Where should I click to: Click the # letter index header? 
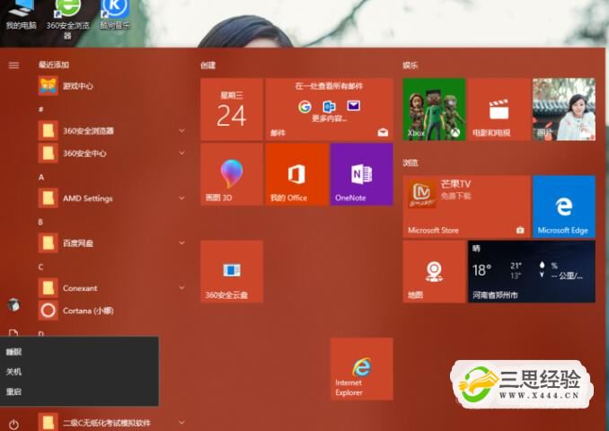click(40, 110)
